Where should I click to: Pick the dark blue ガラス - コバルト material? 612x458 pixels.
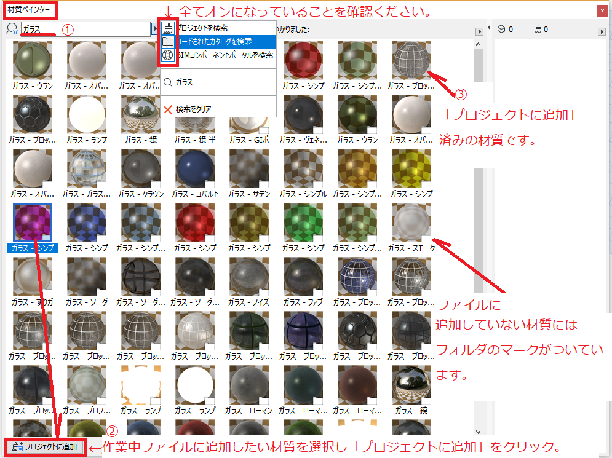(x=195, y=168)
